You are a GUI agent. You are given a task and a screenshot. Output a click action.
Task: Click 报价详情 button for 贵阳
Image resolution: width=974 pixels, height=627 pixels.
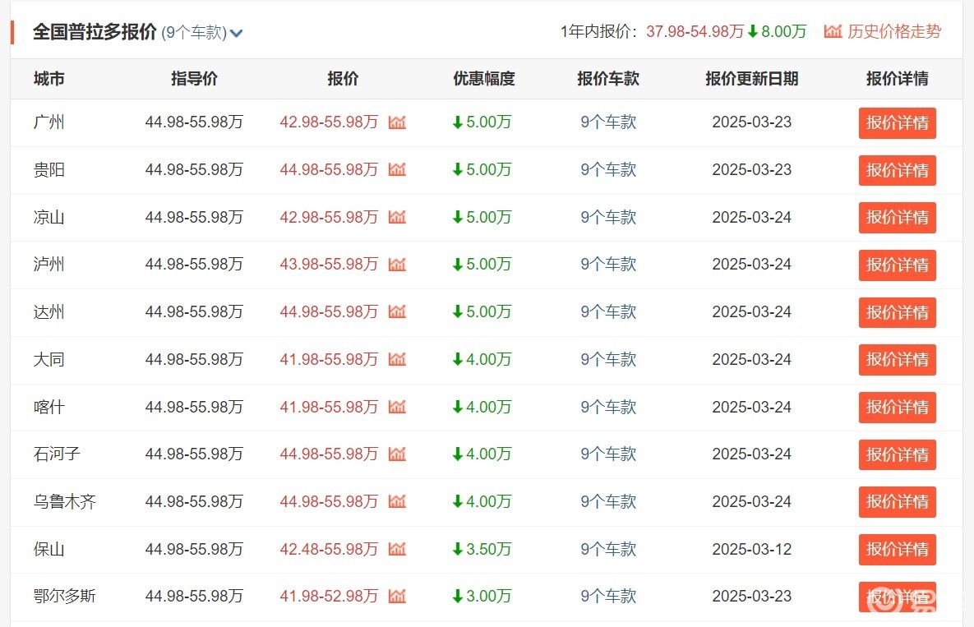click(x=897, y=170)
